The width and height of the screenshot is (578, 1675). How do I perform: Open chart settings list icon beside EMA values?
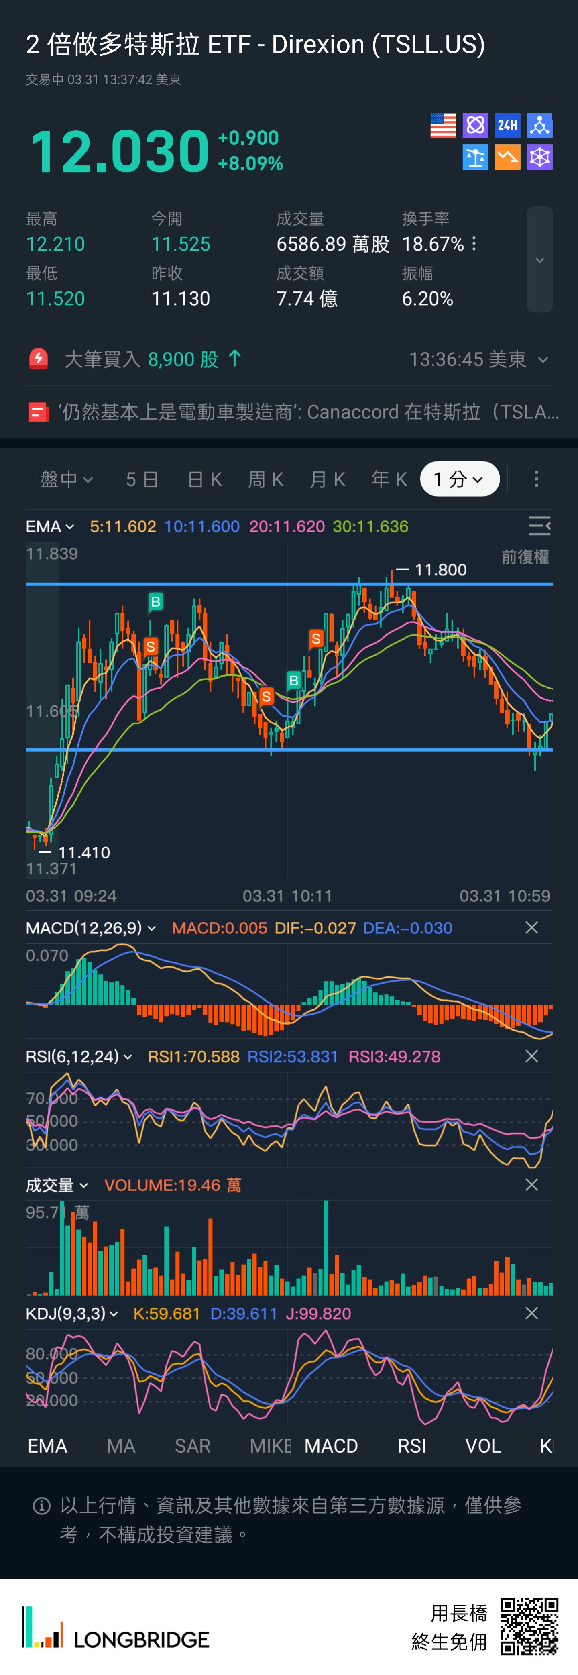coord(539,526)
